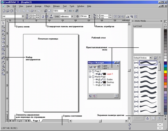The height and width of the screenshot is (131, 168).
Task: Click the Open file icon
Action: tap(8, 11)
